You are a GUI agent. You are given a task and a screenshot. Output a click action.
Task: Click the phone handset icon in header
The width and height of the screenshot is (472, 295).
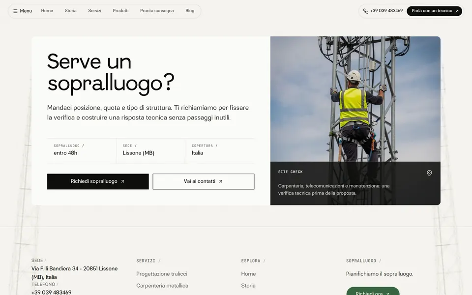coord(366,11)
